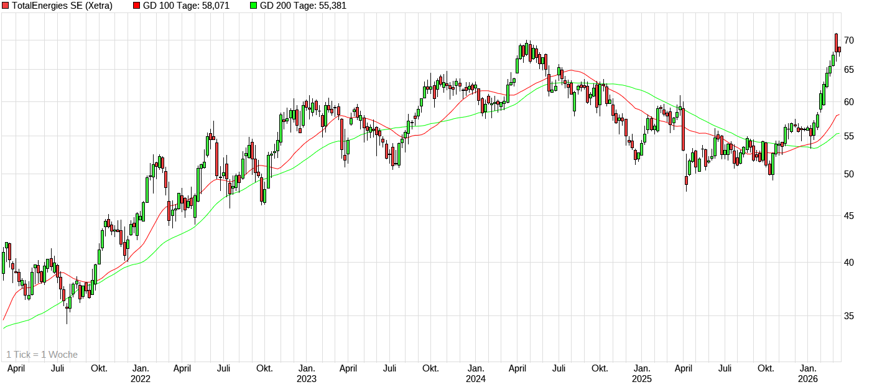Select the 2023 year marker on the time axis

pos(306,378)
